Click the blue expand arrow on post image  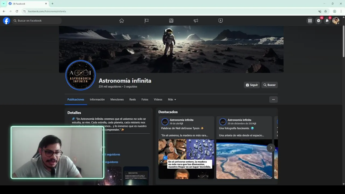pos(165,158)
